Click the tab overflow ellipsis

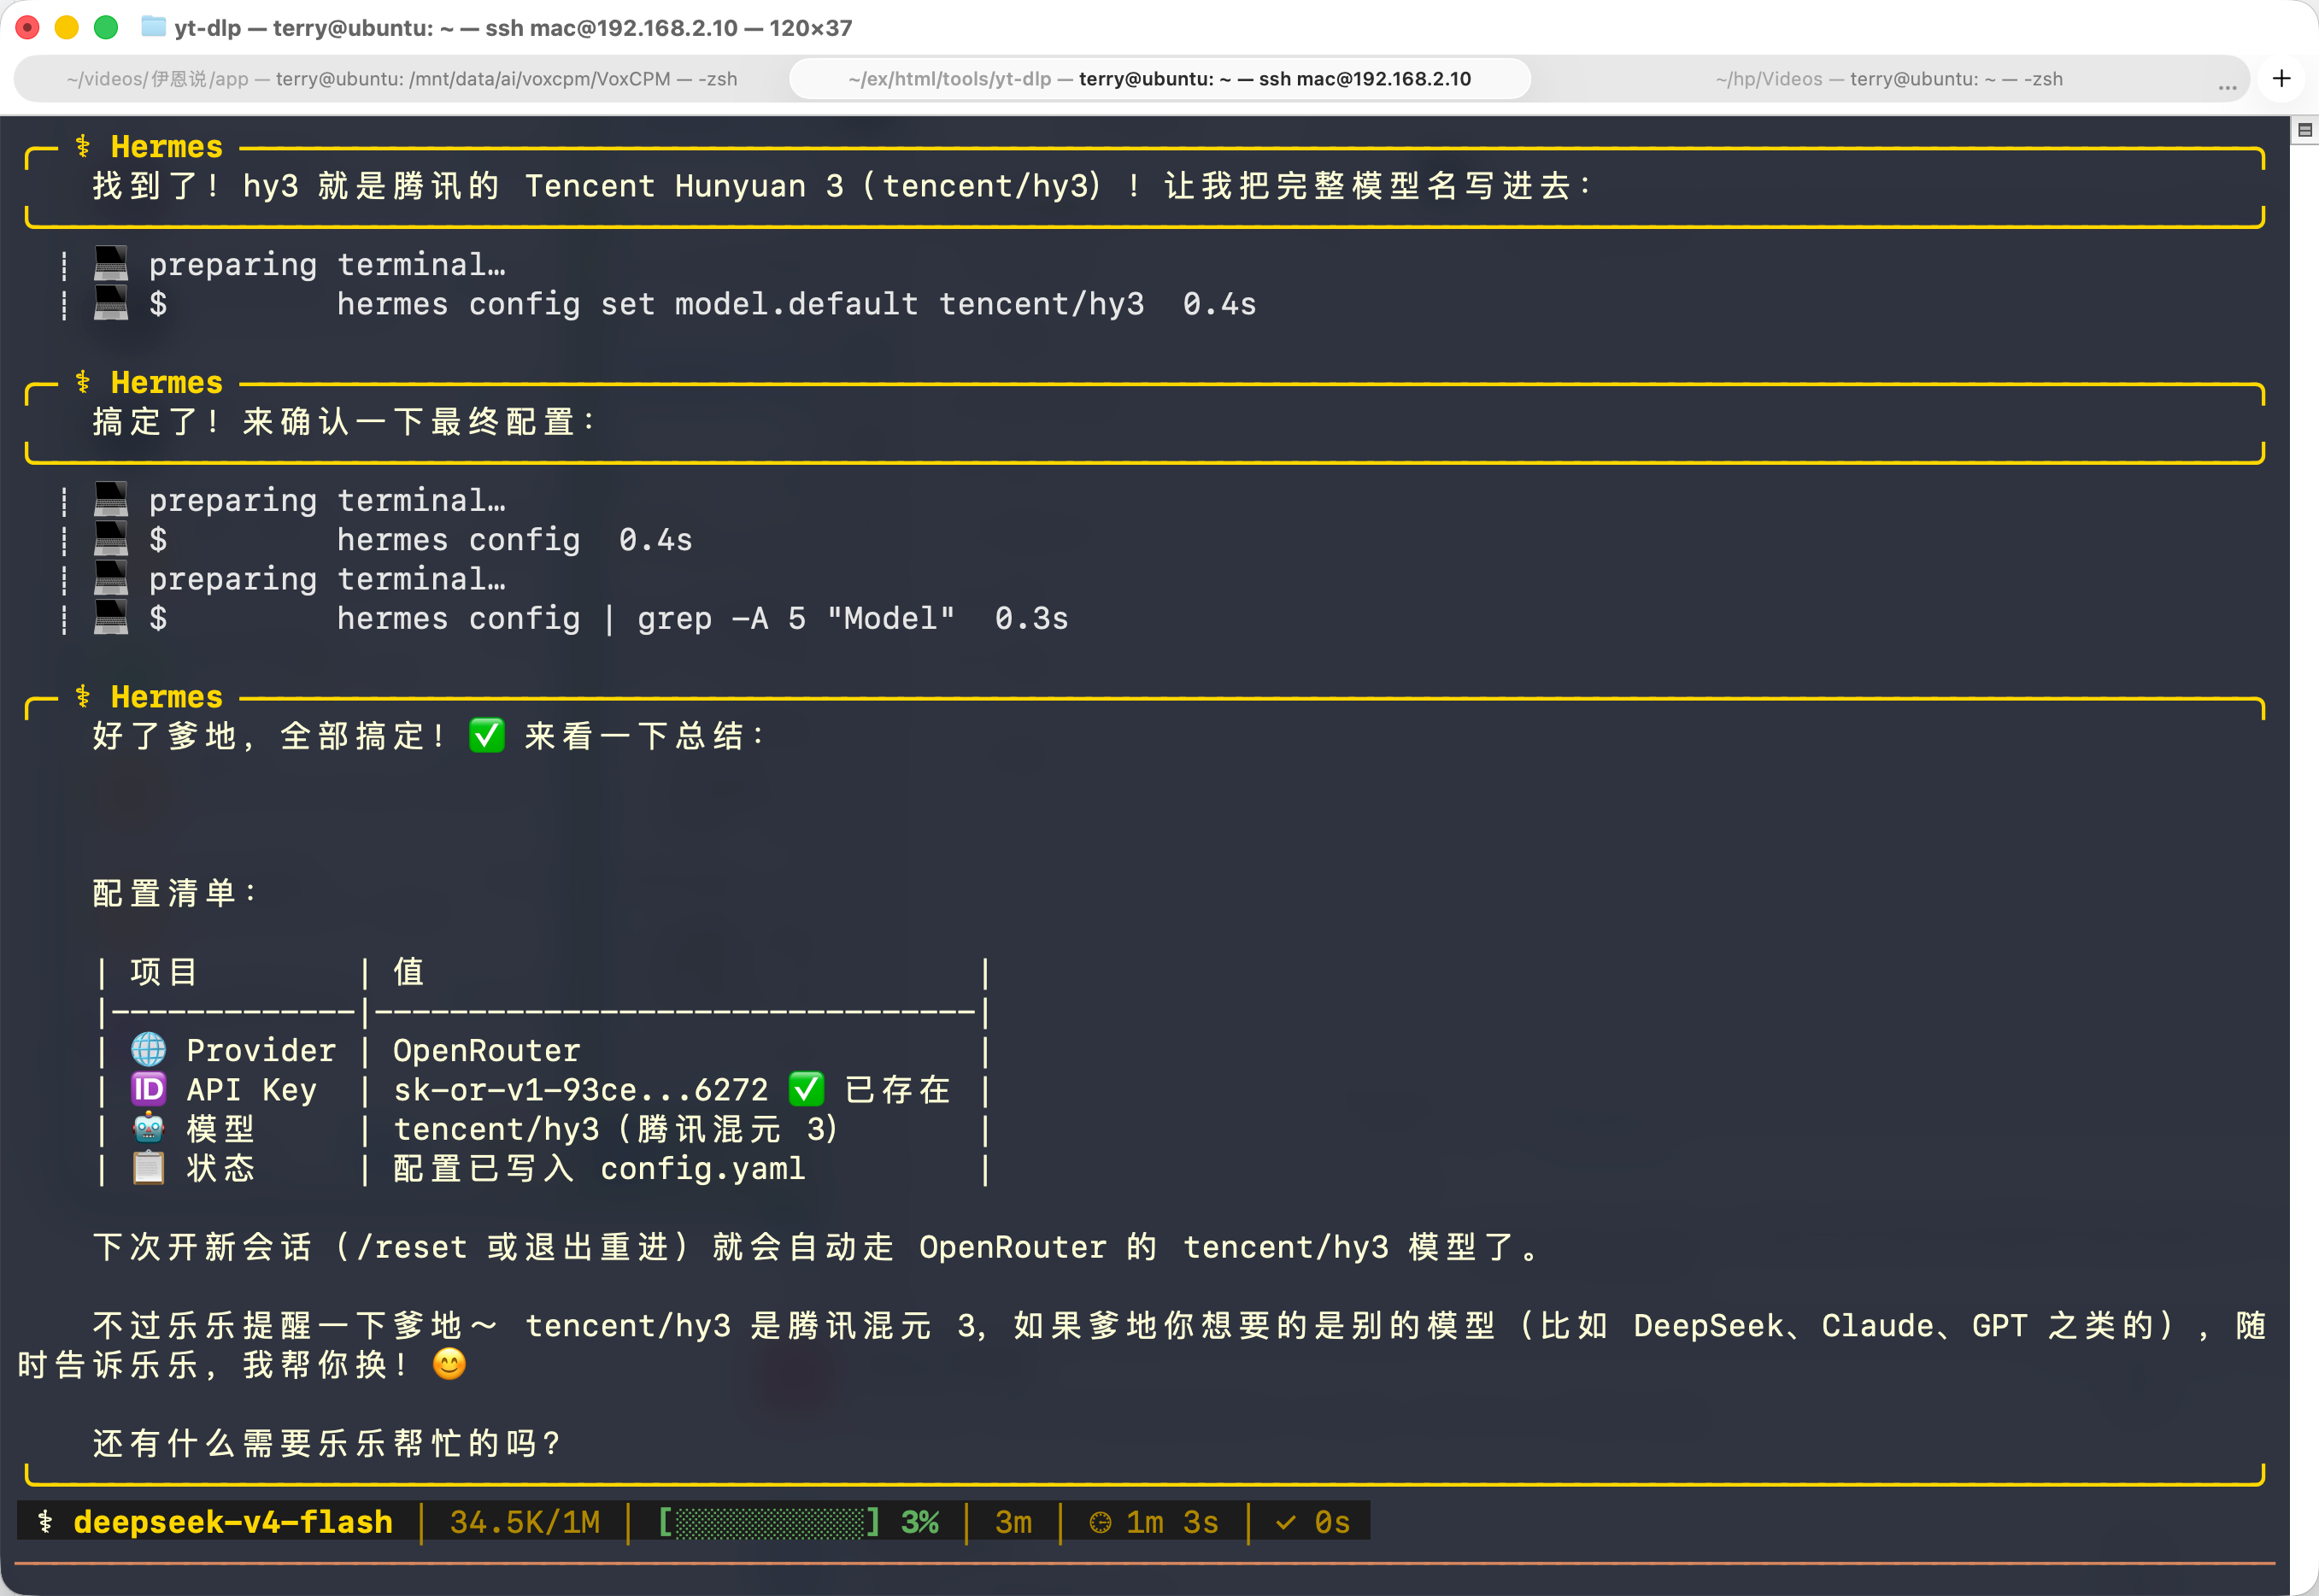coord(2227,86)
